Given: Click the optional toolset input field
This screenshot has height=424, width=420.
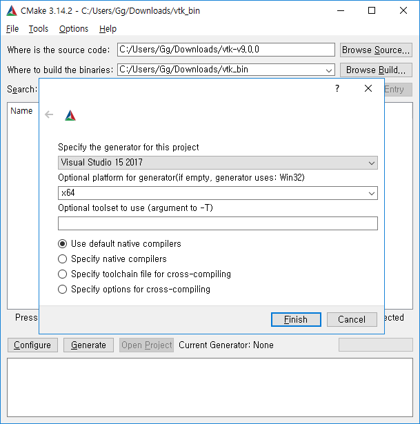Looking at the screenshot, I should click(218, 223).
